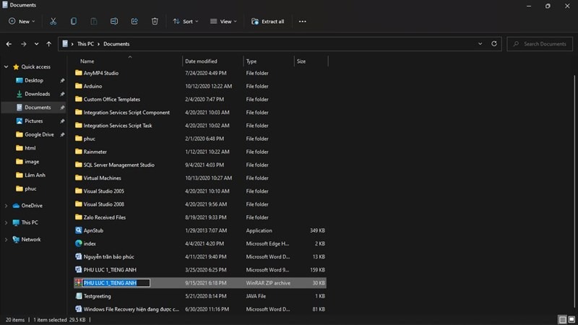578x325 pixels.
Task: Click the Copy icon in toolbar
Action: (74, 22)
